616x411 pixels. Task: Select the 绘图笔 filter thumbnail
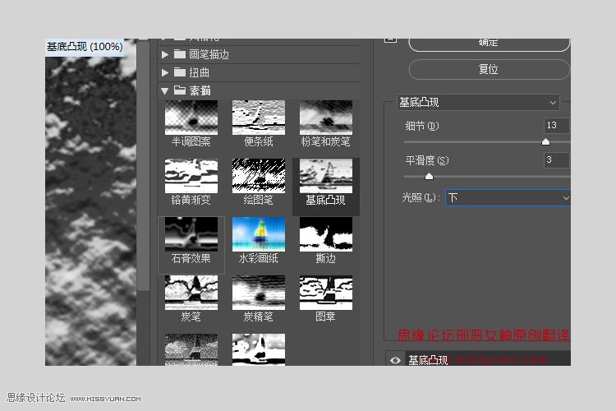point(259,176)
